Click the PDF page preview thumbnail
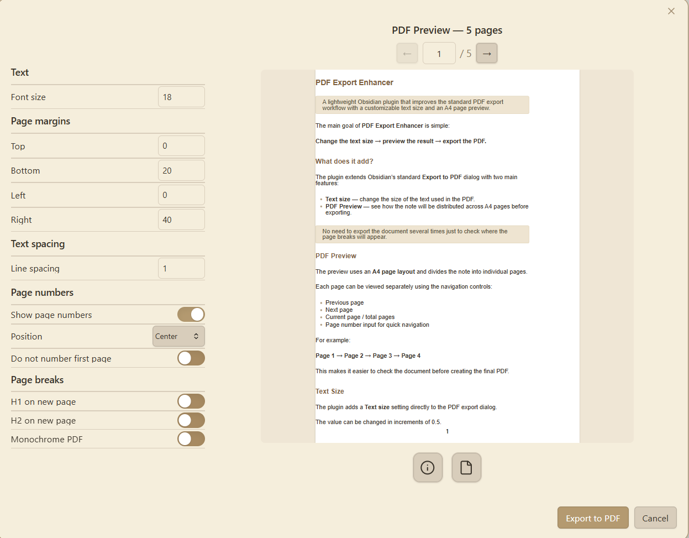689x538 pixels. (x=448, y=256)
